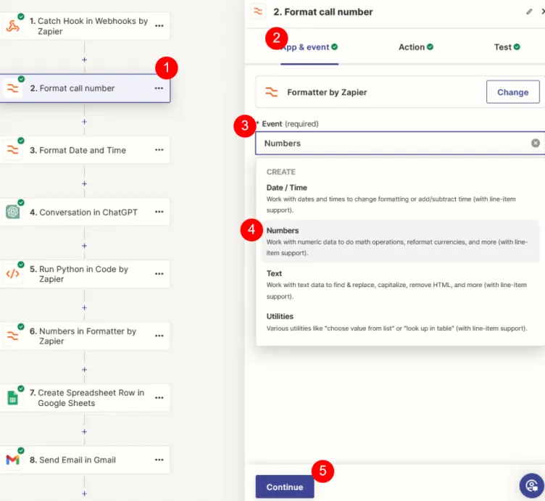Screen dimensions: 545x501
Task: Click the Formatter by Zapier app name
Action: tap(327, 93)
